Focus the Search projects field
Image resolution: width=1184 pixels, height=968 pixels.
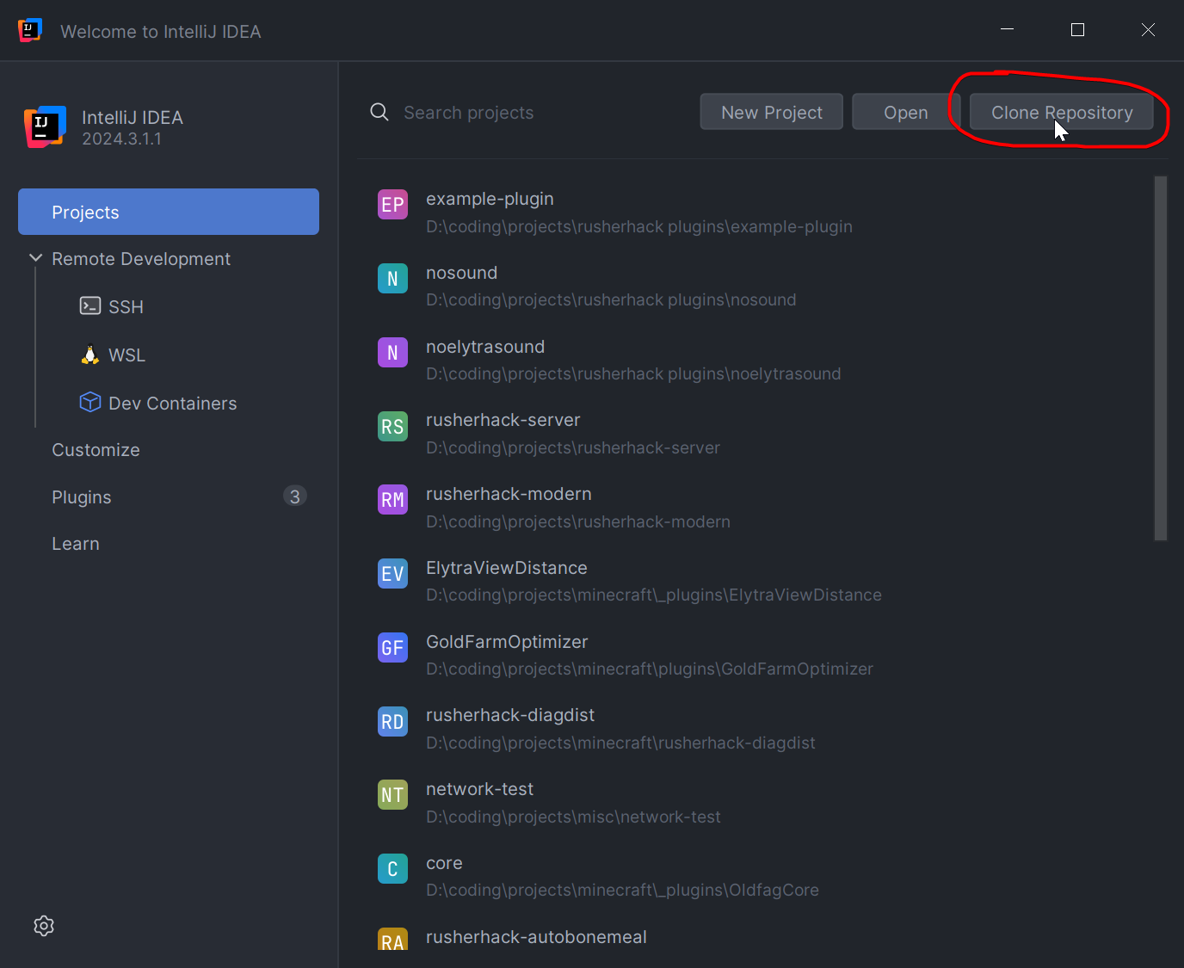point(469,113)
